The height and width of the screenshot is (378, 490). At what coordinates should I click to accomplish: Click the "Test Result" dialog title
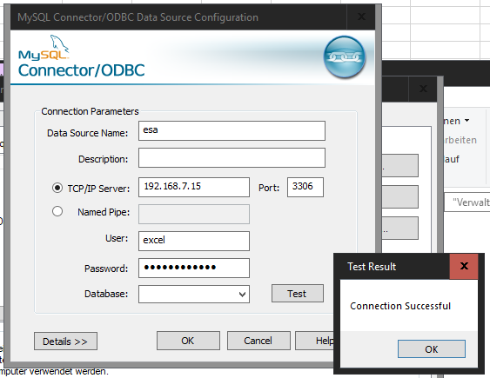coord(372,267)
